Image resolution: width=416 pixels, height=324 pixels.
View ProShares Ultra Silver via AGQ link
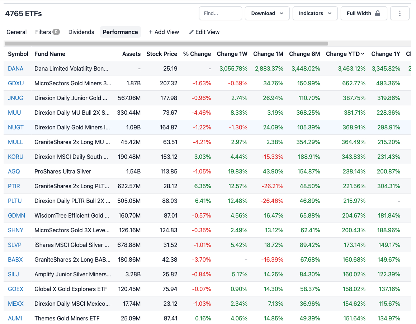(x=14, y=171)
